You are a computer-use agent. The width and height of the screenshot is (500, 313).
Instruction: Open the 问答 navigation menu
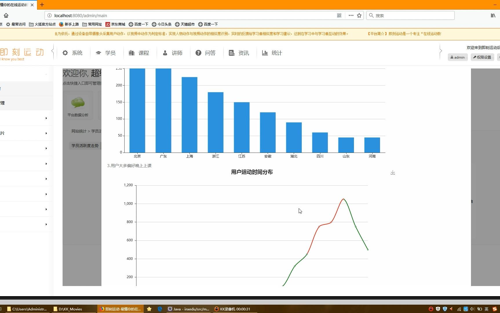206,53
